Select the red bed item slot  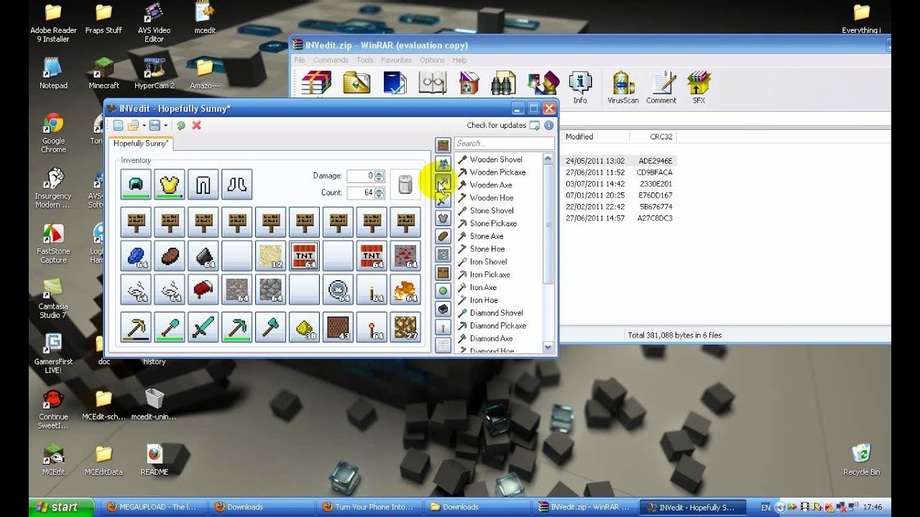pos(203,289)
